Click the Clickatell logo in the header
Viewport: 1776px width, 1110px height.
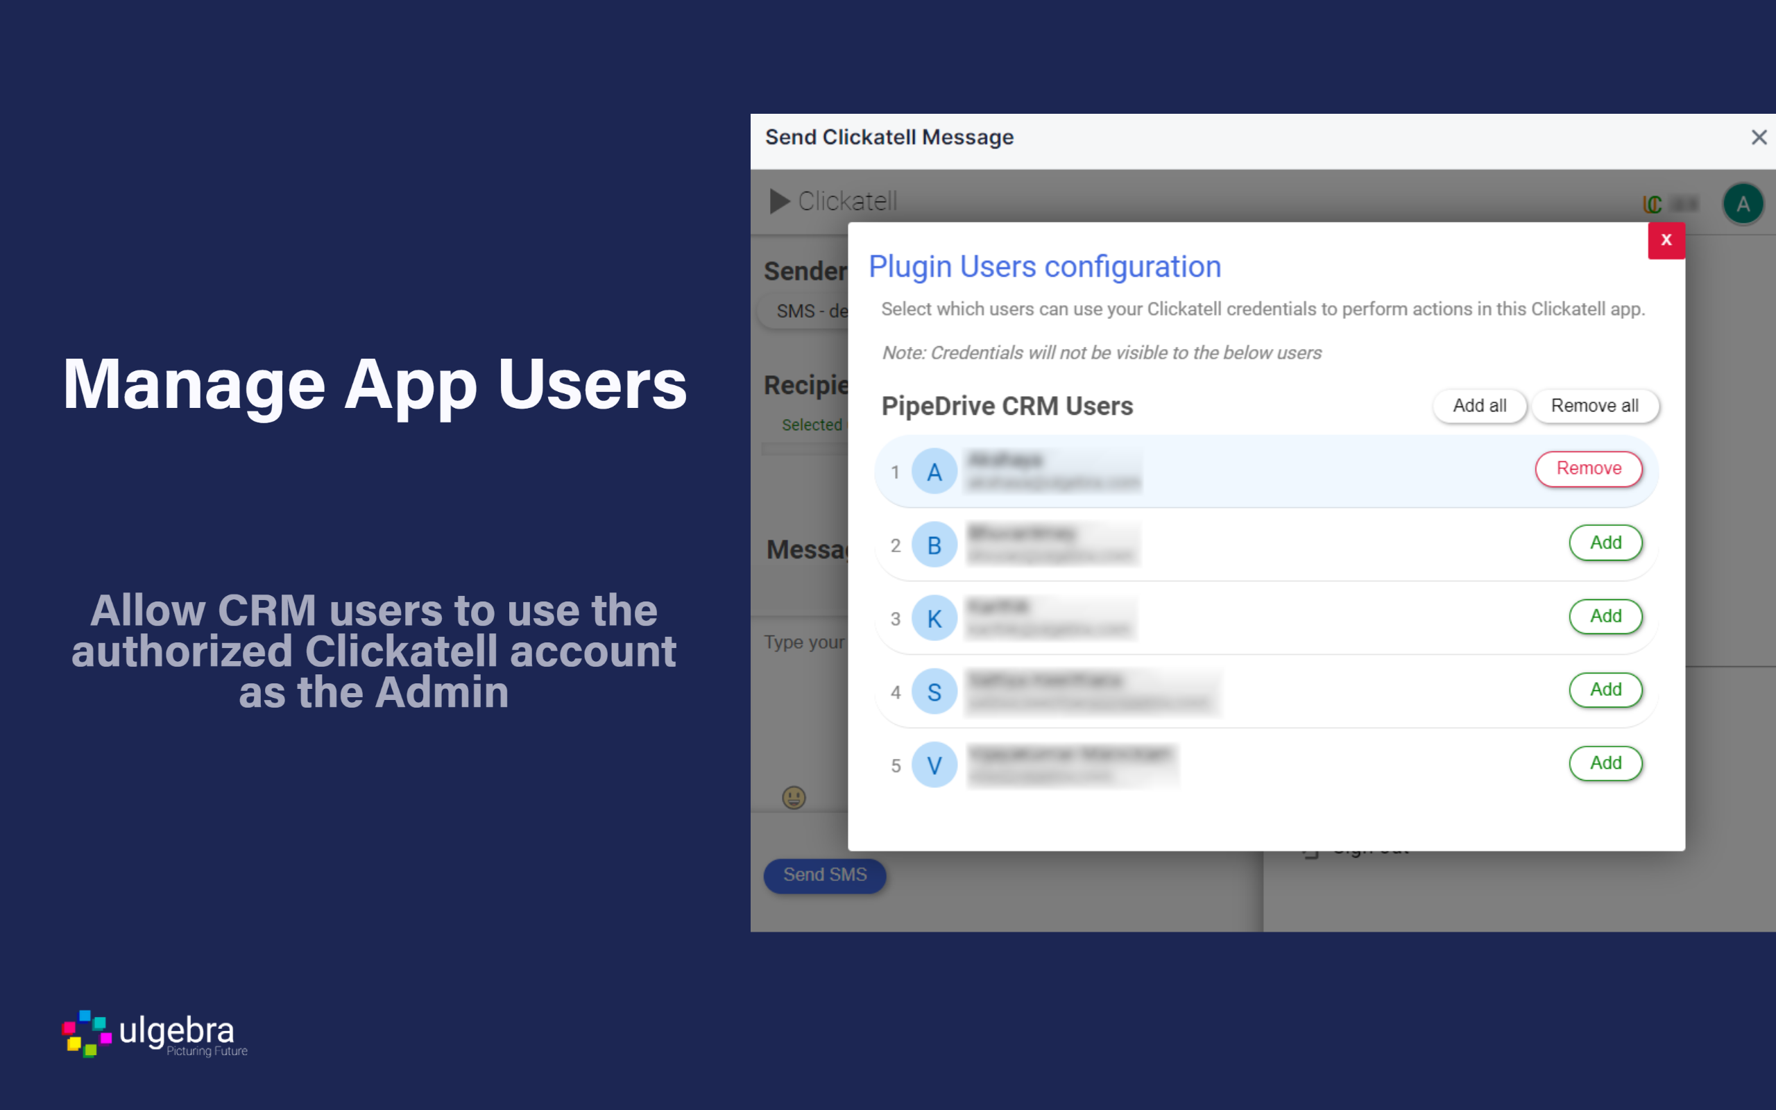coord(833,201)
